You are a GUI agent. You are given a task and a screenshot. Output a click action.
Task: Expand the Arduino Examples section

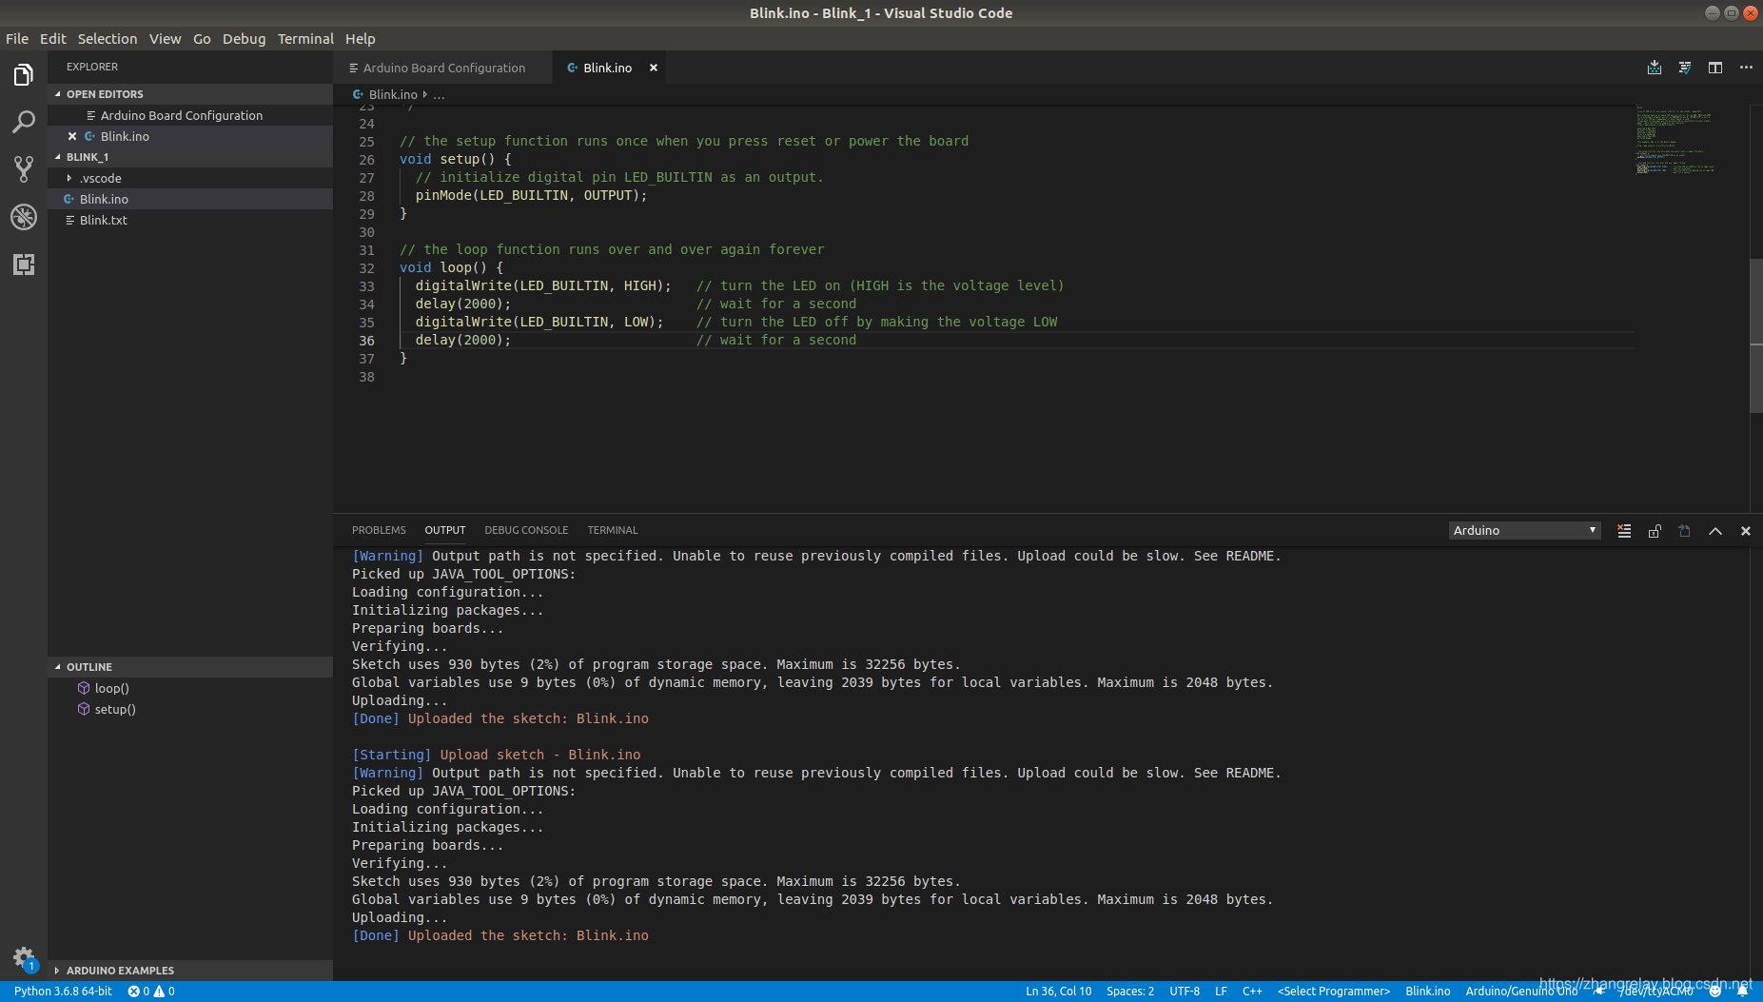(190, 971)
